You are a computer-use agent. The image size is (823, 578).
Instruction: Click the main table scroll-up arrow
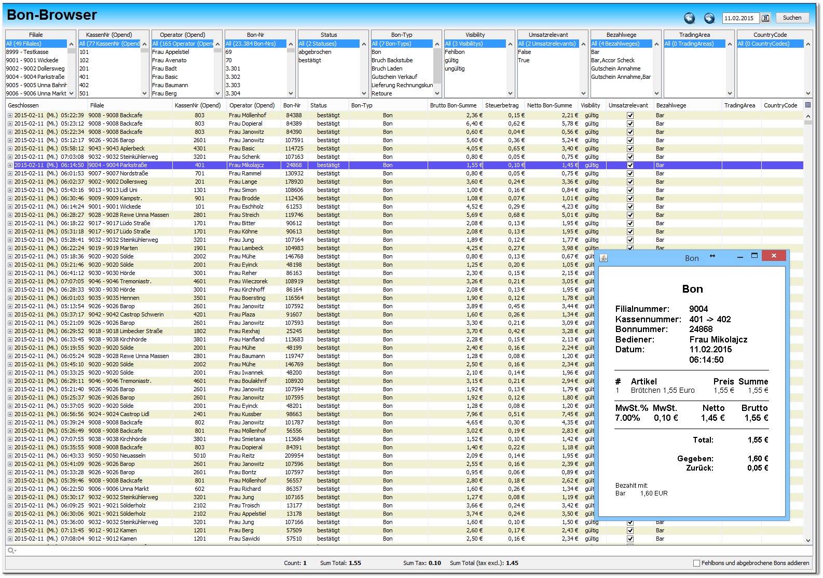click(808, 116)
